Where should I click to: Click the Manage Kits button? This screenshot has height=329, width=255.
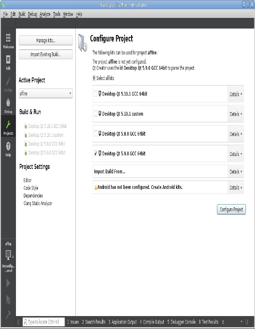click(46, 41)
